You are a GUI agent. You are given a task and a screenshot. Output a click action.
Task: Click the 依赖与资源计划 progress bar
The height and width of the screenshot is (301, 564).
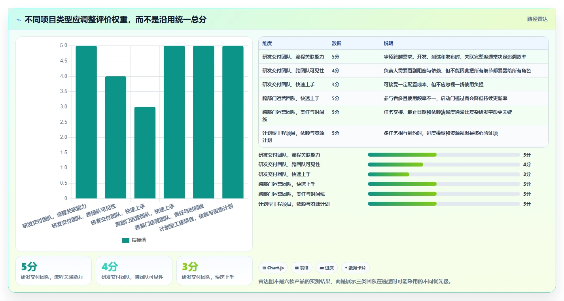pyautogui.click(x=444, y=204)
